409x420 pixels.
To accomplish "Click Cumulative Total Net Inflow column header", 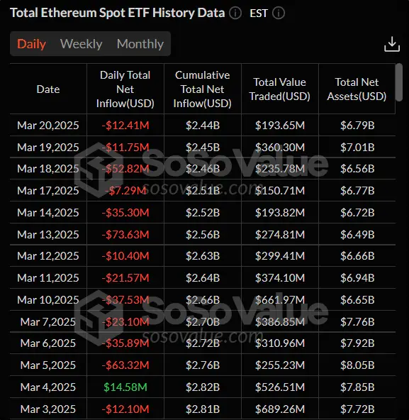I will pos(202,89).
